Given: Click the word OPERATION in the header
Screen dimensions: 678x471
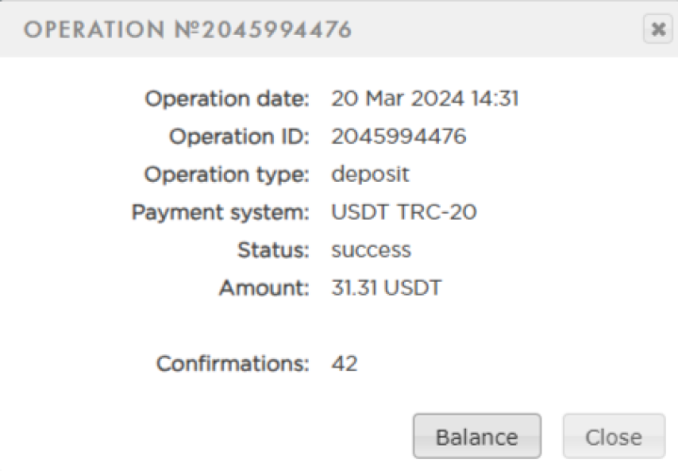Looking at the screenshot, I should (91, 30).
